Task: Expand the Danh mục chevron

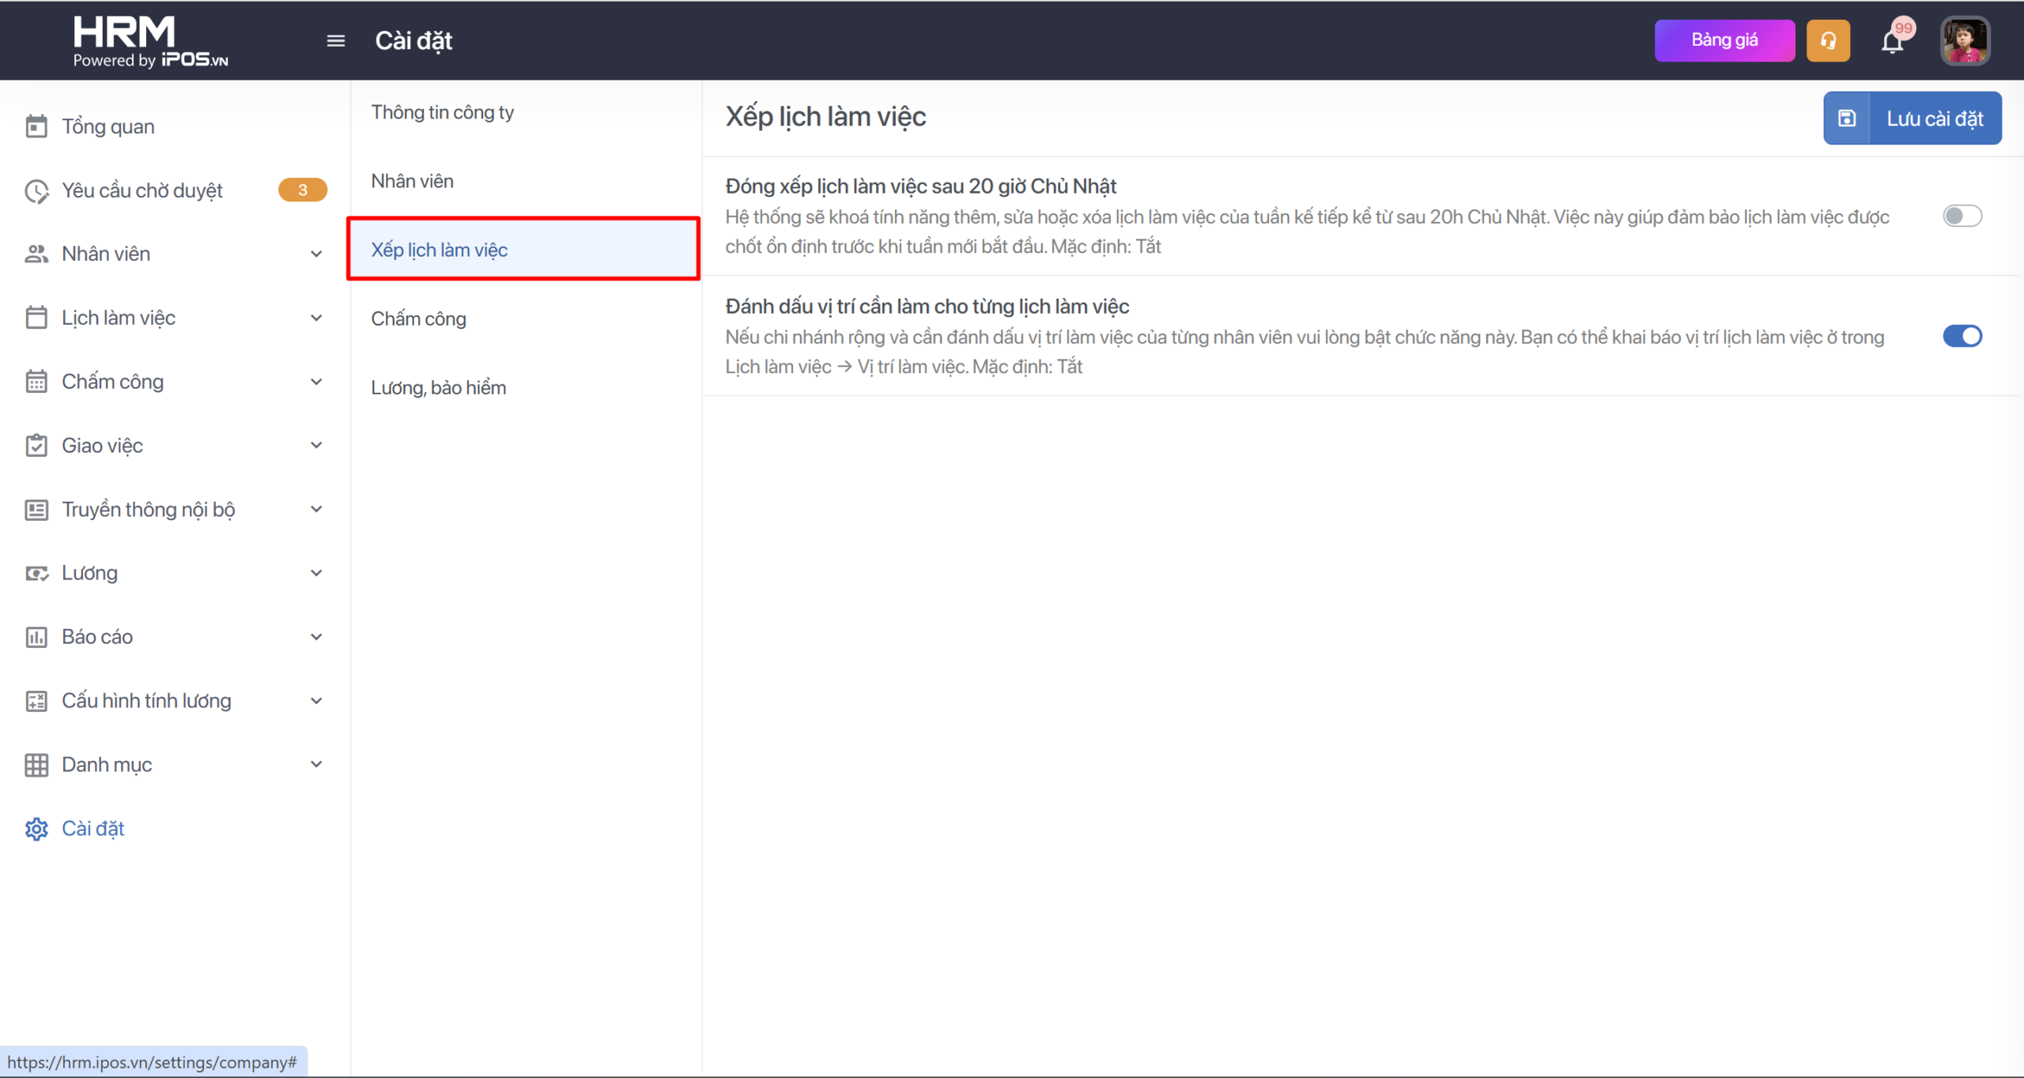Action: [316, 764]
